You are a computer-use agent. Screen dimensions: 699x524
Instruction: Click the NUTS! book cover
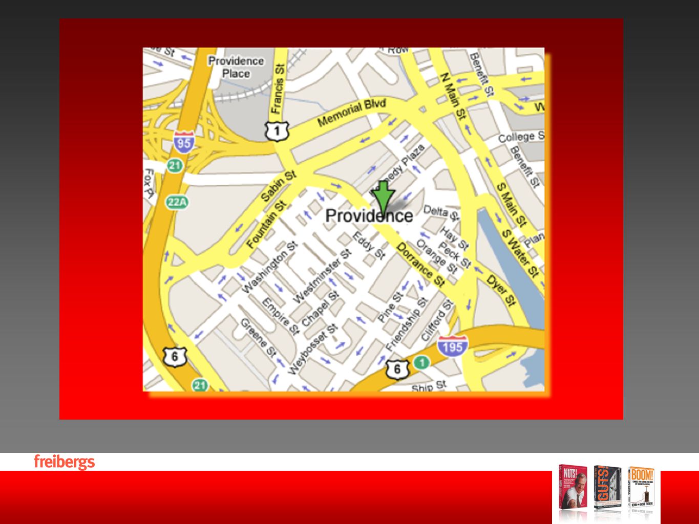[x=573, y=487]
